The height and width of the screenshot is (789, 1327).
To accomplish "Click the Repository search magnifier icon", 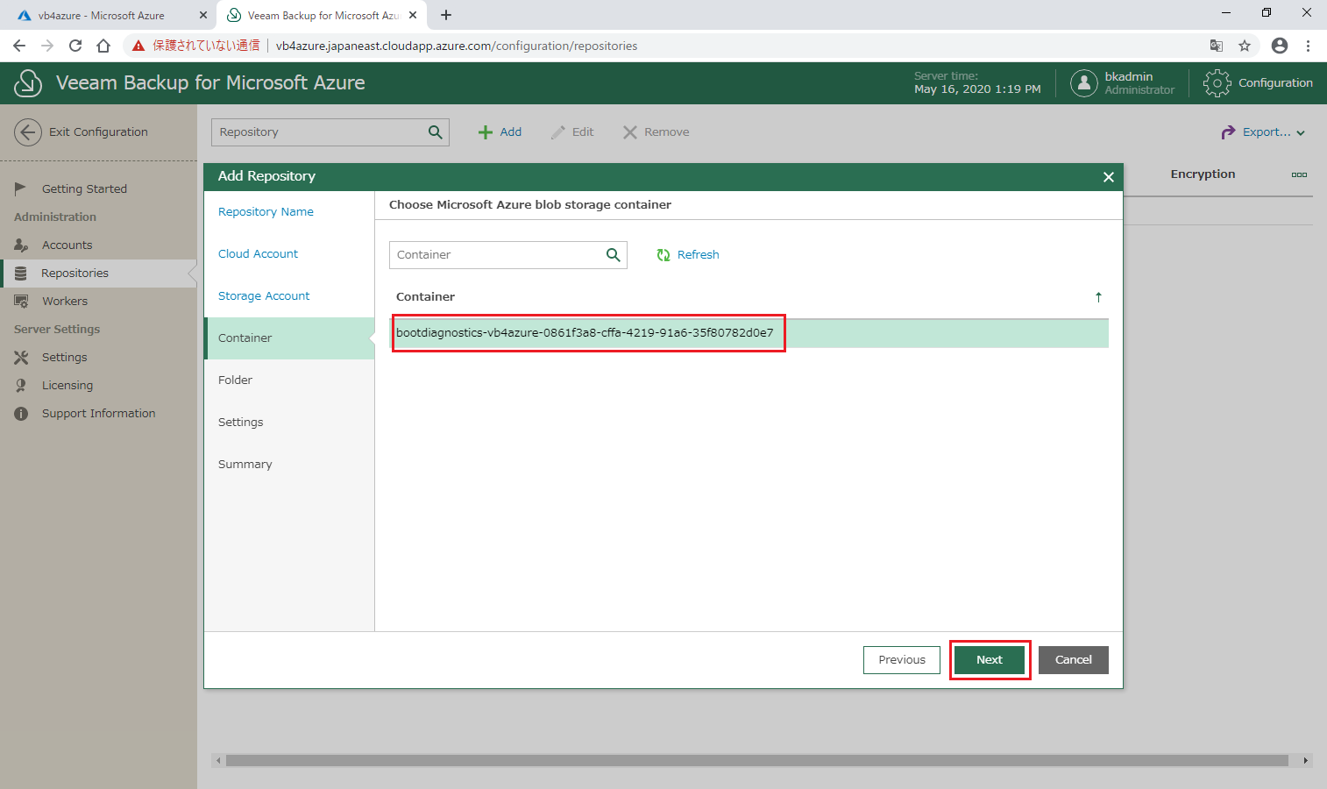I will (435, 132).
